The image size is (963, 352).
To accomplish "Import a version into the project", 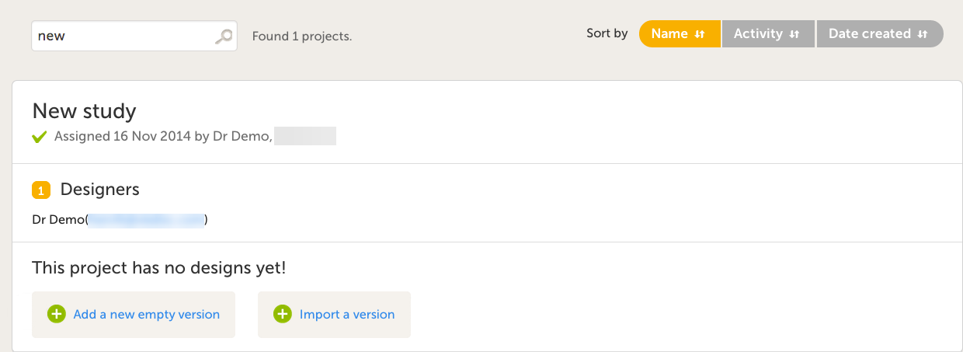I will pyautogui.click(x=347, y=315).
